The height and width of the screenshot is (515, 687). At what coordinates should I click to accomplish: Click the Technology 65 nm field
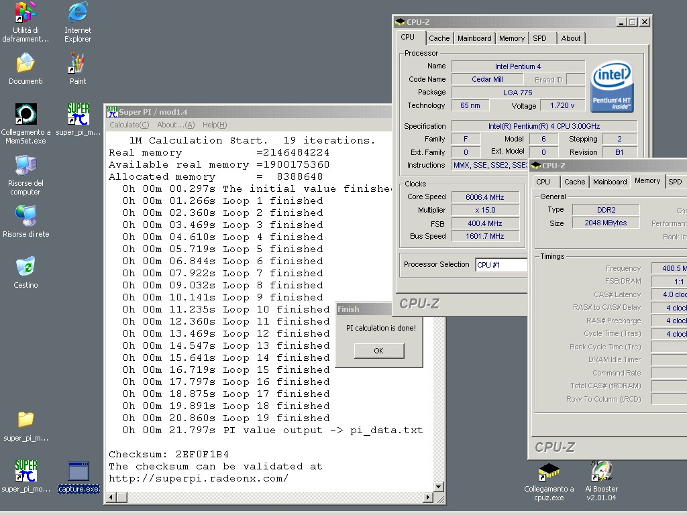(470, 105)
